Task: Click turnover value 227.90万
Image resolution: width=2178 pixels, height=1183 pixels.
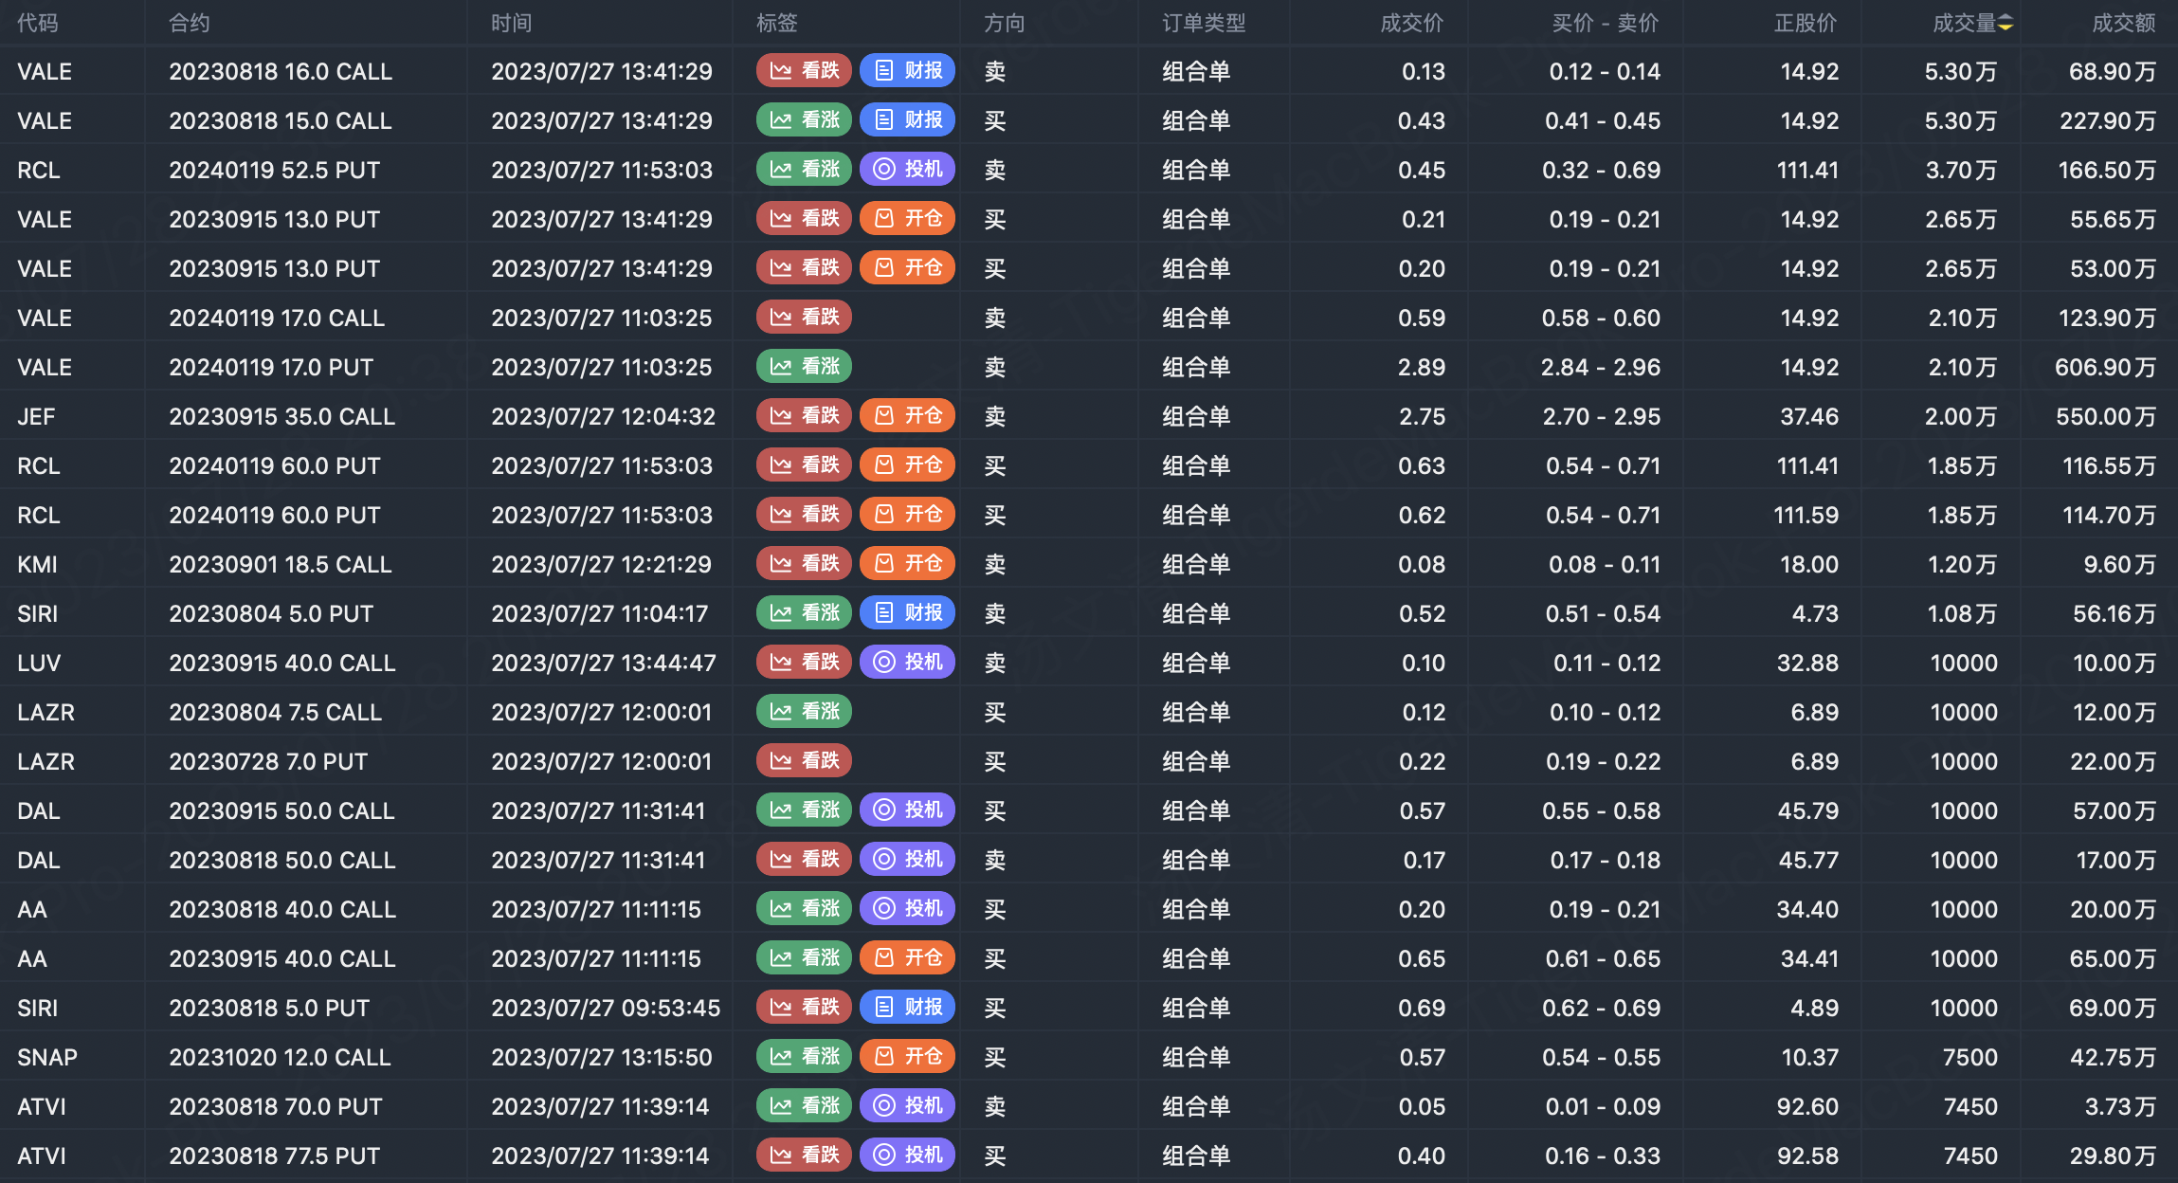Action: (2108, 121)
